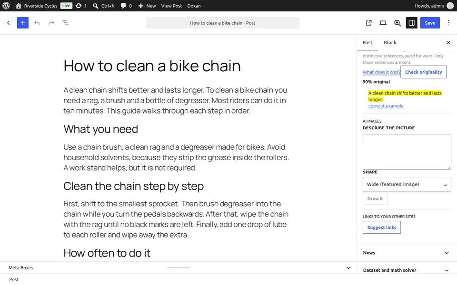Undo the last edit
The width and height of the screenshot is (457, 285).
(x=37, y=23)
